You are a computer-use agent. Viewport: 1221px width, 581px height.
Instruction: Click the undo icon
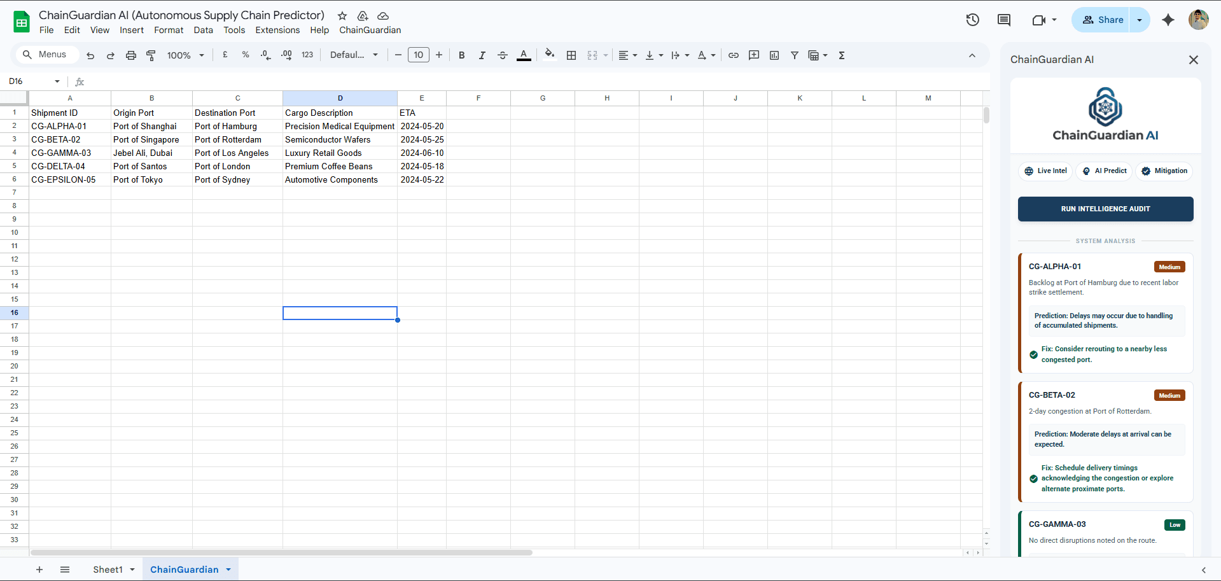pyautogui.click(x=90, y=55)
